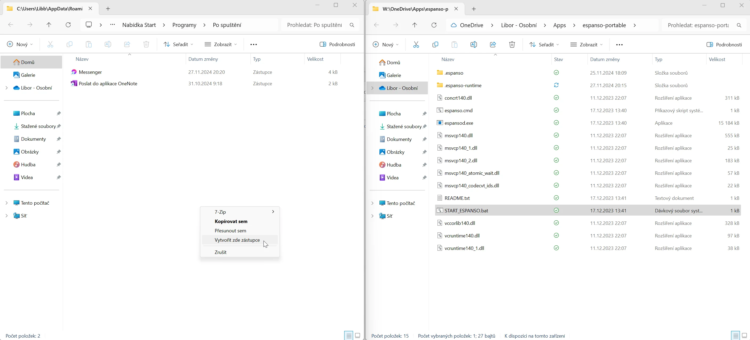
Task: Toggle Podrobnosti details pane in right window
Action: (x=724, y=44)
